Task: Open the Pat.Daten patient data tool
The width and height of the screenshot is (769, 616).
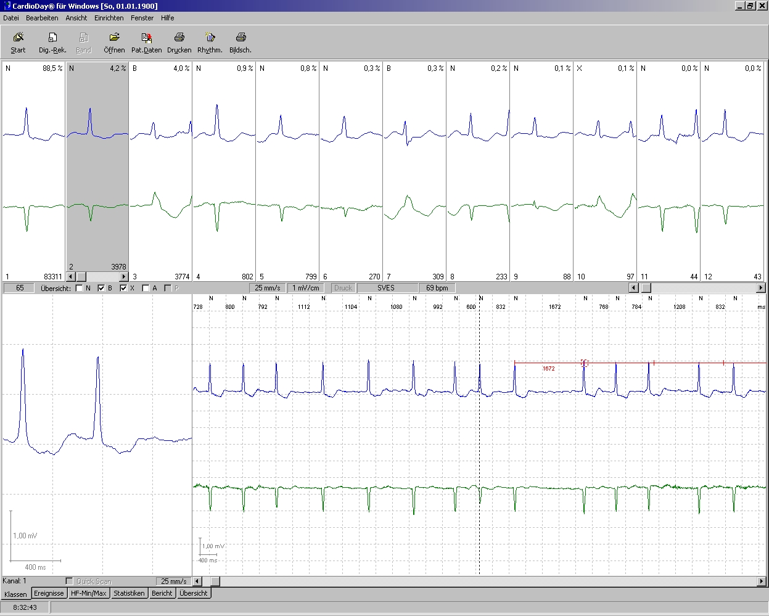Action: point(146,38)
